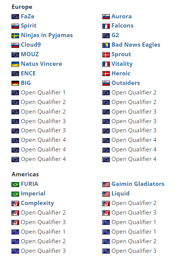Viewport: 179px width, 262px height.
Task: Visit the Imperial team link
Action: tap(33, 194)
